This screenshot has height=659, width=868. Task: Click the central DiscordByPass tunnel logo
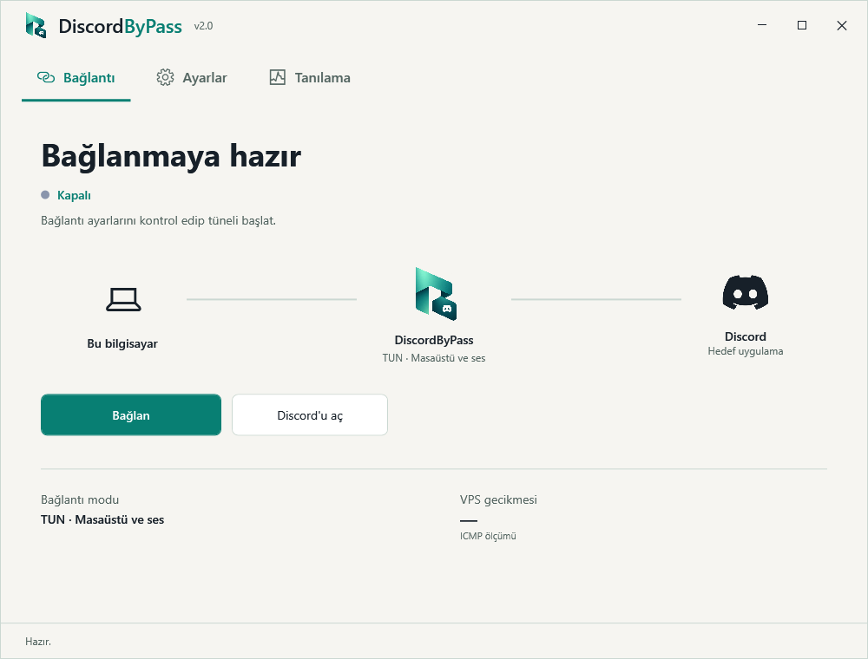pyautogui.click(x=437, y=294)
